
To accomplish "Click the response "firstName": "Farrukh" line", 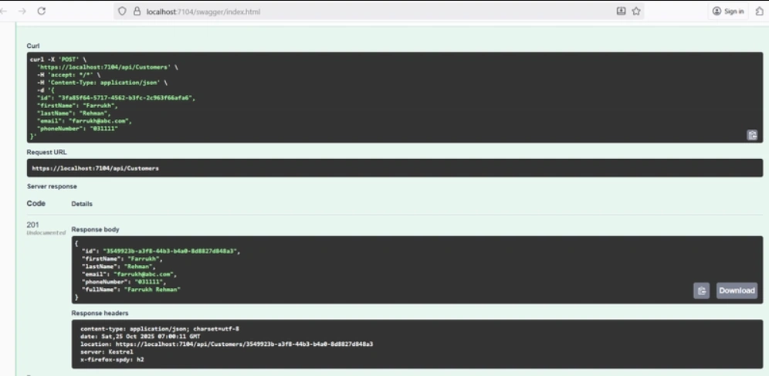I will pos(122,259).
